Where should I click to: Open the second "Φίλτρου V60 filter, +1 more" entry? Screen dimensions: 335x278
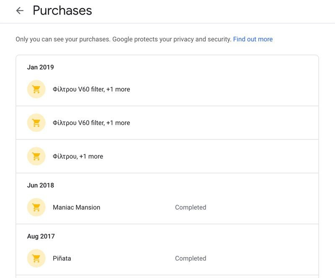tap(91, 123)
